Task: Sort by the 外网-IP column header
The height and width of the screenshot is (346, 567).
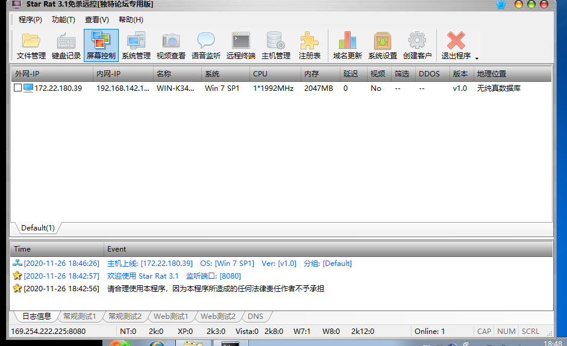Action: tap(52, 74)
